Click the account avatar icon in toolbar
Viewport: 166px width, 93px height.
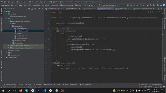click(164, 5)
